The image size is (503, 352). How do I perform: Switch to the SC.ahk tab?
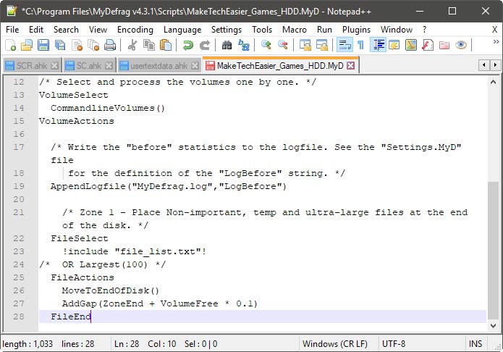(89, 66)
